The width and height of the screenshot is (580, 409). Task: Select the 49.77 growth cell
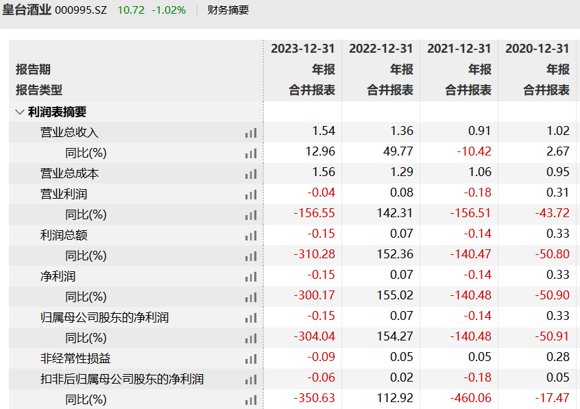pos(398,151)
